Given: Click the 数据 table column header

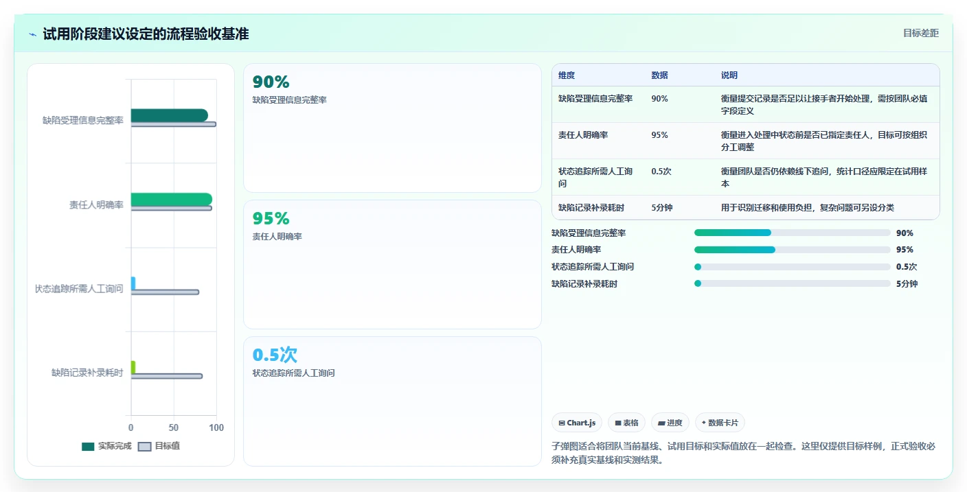Looking at the screenshot, I should [659, 75].
